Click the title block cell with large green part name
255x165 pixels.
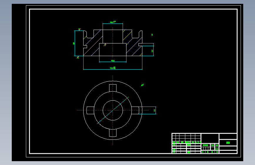tap(228, 143)
